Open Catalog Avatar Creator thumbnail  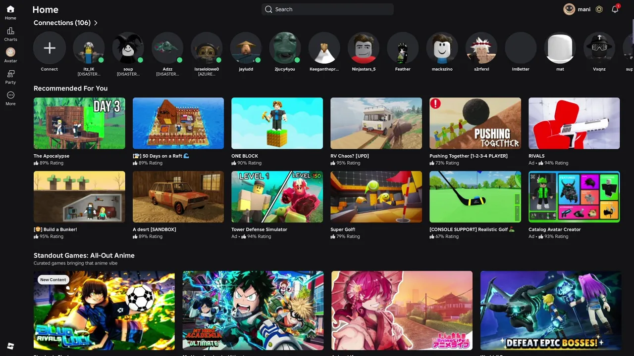click(x=574, y=197)
